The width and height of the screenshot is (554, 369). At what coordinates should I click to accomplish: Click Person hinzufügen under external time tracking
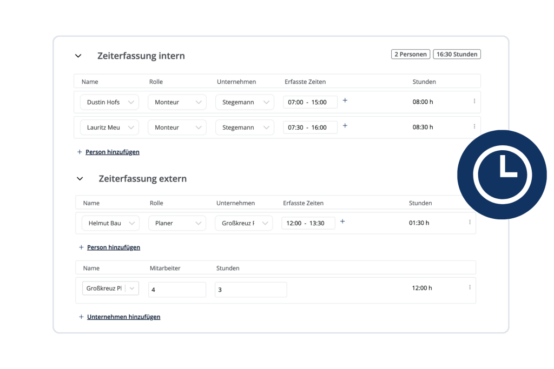click(x=113, y=247)
